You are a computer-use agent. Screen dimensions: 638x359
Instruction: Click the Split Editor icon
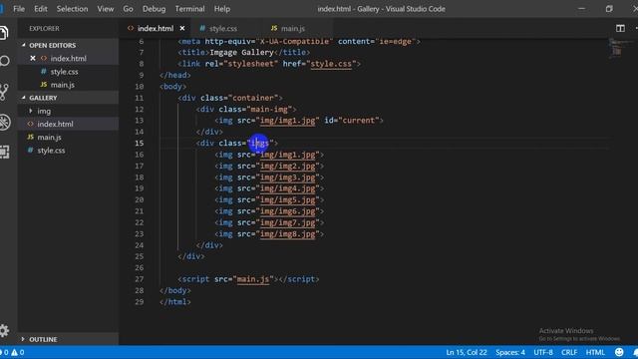[620, 28]
